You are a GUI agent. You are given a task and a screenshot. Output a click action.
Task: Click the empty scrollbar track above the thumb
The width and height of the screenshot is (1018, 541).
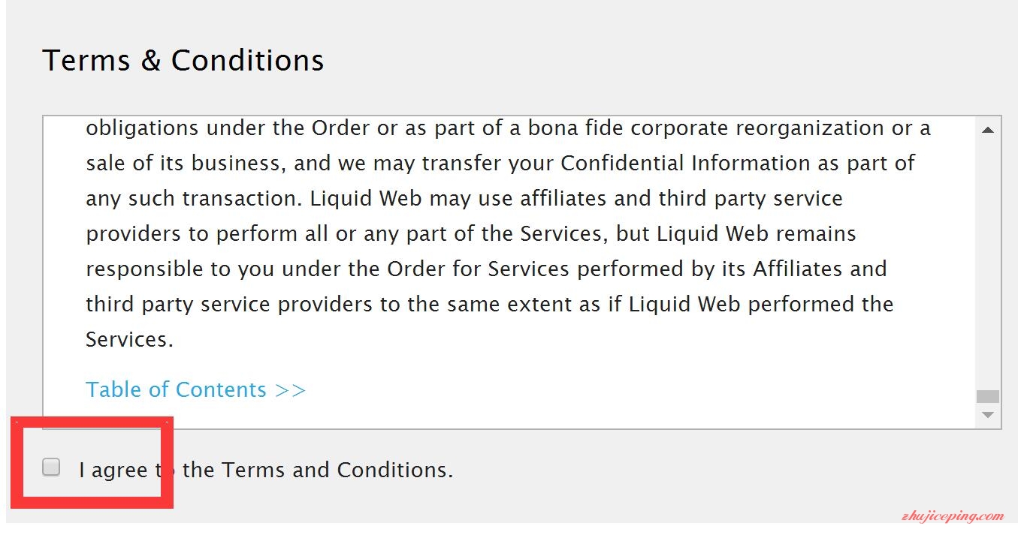[x=988, y=263]
